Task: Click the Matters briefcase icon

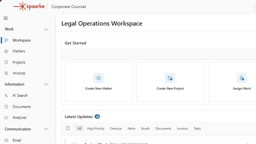Action: pos(6,51)
